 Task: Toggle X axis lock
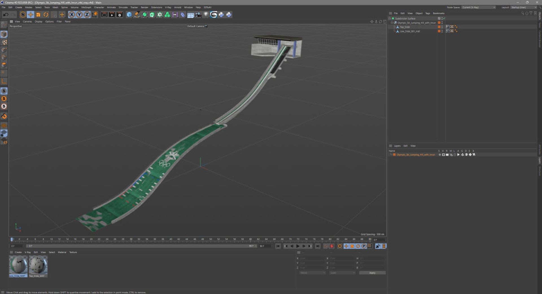click(x=72, y=15)
